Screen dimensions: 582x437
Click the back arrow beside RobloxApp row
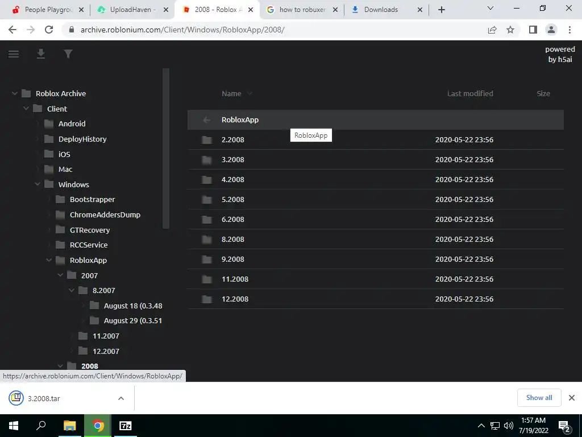pyautogui.click(x=207, y=119)
